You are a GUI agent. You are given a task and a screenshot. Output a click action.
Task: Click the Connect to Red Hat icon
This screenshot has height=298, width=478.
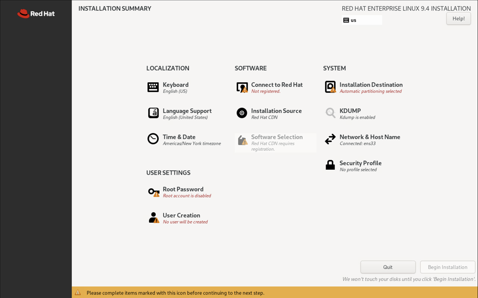(x=242, y=87)
